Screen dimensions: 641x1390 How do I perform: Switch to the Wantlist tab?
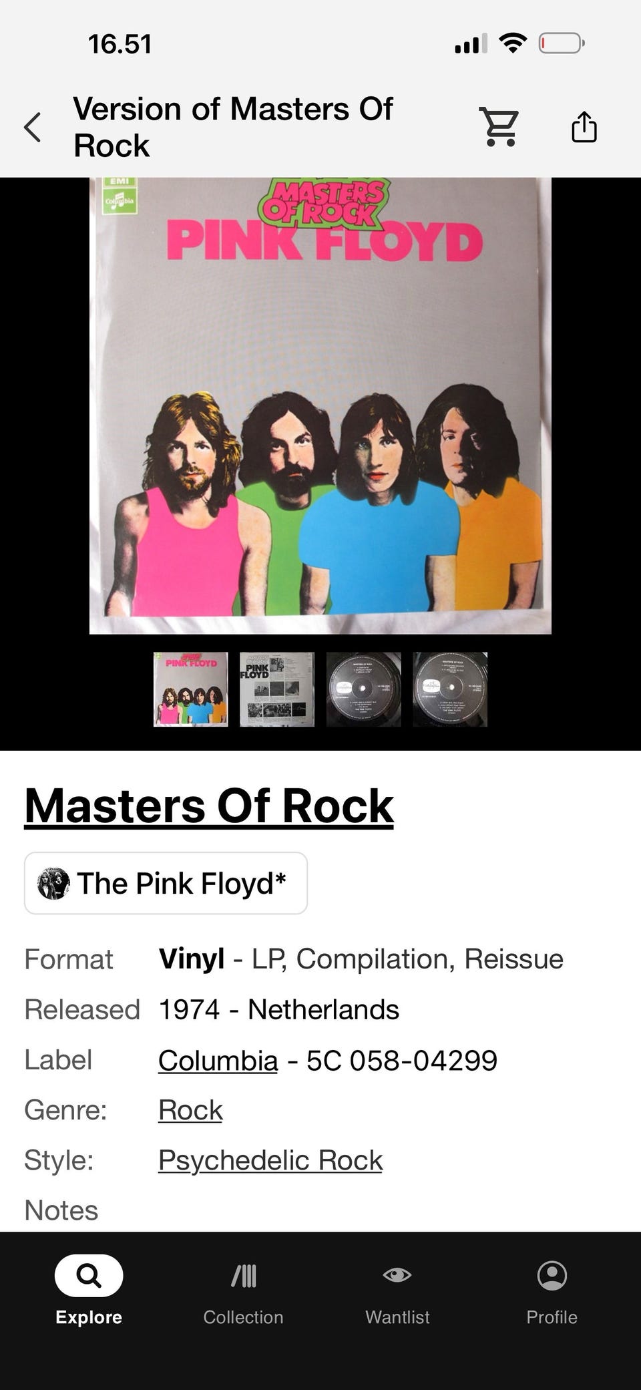397,1290
